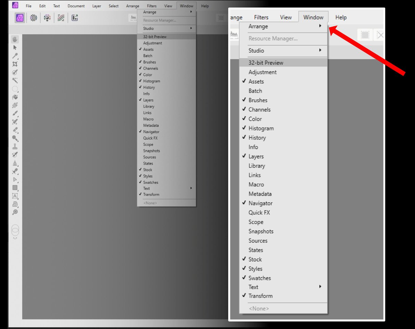Viewport: 415px width, 329px height.
Task: Click the histogram toolbar icon in the enlarged inset
Action: click(234, 34)
